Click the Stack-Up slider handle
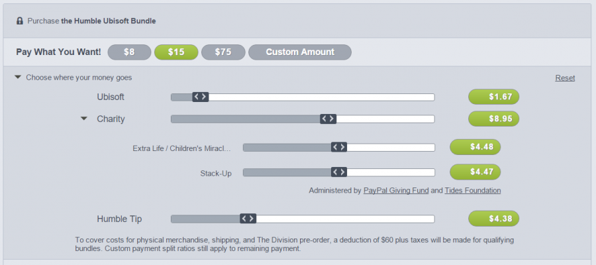Screen dimensions: 596x265 click(338, 172)
